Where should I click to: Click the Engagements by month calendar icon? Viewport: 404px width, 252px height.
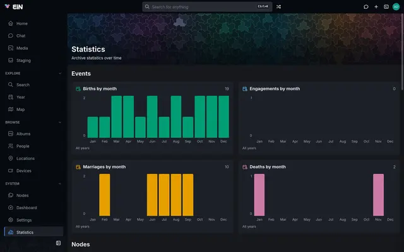point(245,89)
